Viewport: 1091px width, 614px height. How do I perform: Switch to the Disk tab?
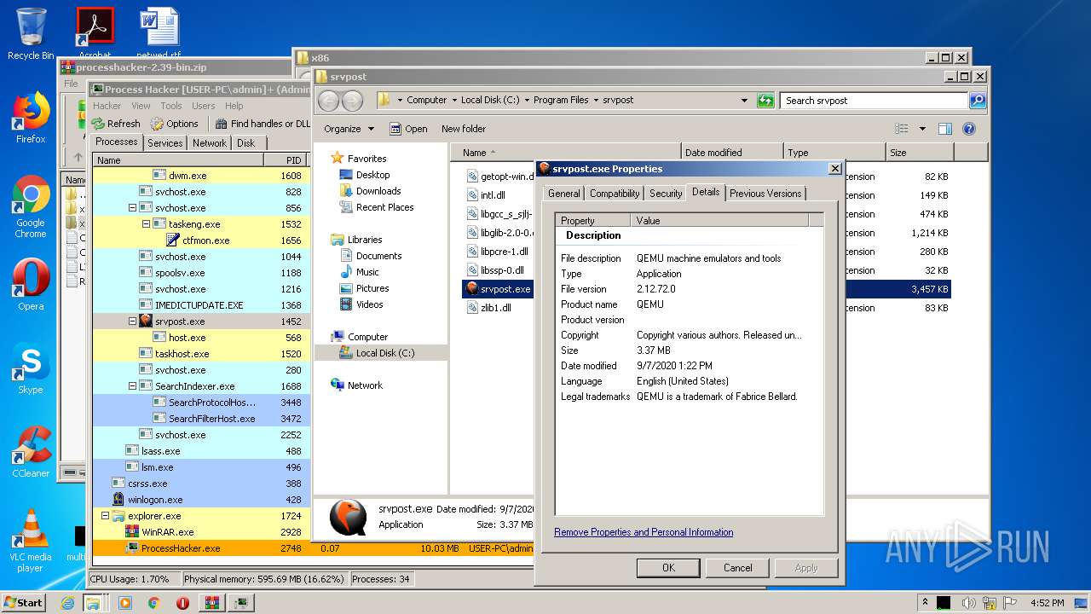coord(245,143)
